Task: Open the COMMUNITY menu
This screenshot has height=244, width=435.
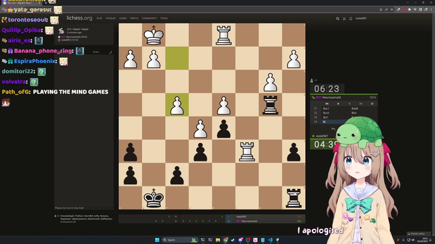Action: (150, 18)
